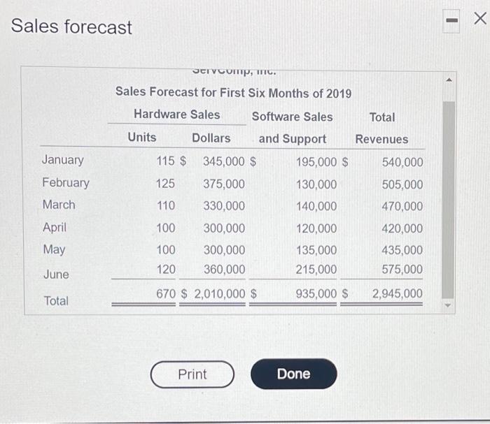Viewport: 490px width, 424px height.
Task: Click the Done button
Action: click(294, 374)
